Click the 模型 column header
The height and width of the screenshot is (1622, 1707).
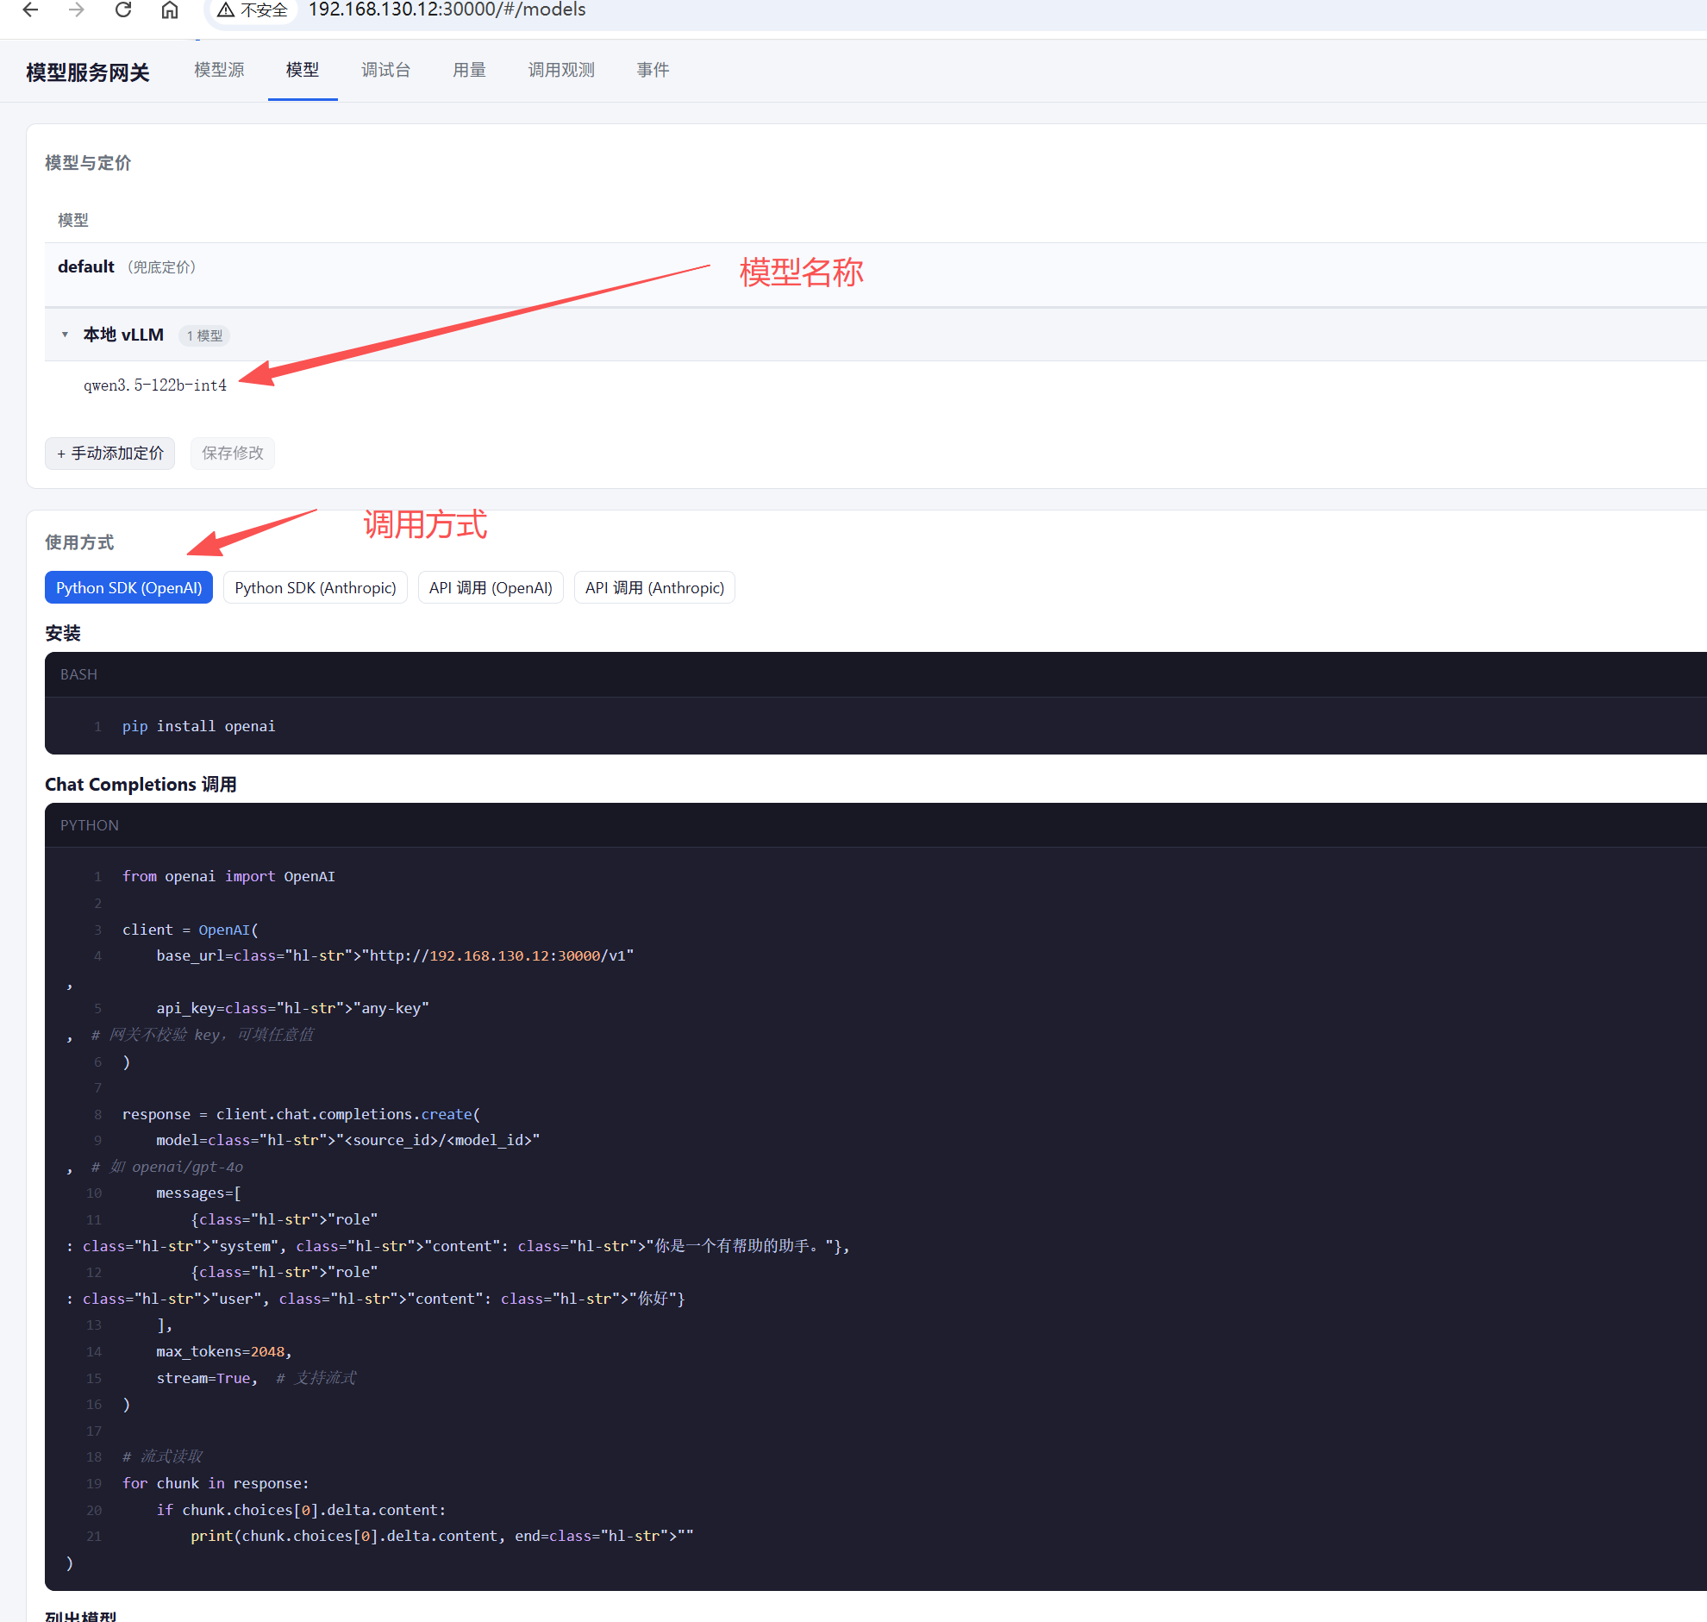[x=72, y=221]
